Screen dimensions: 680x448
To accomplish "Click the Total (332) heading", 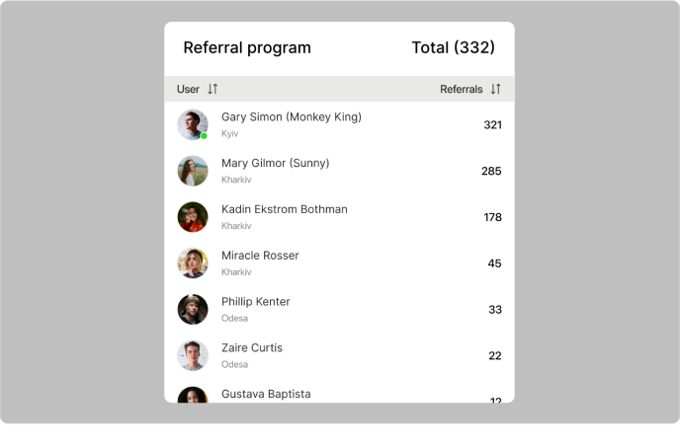I will coord(453,47).
